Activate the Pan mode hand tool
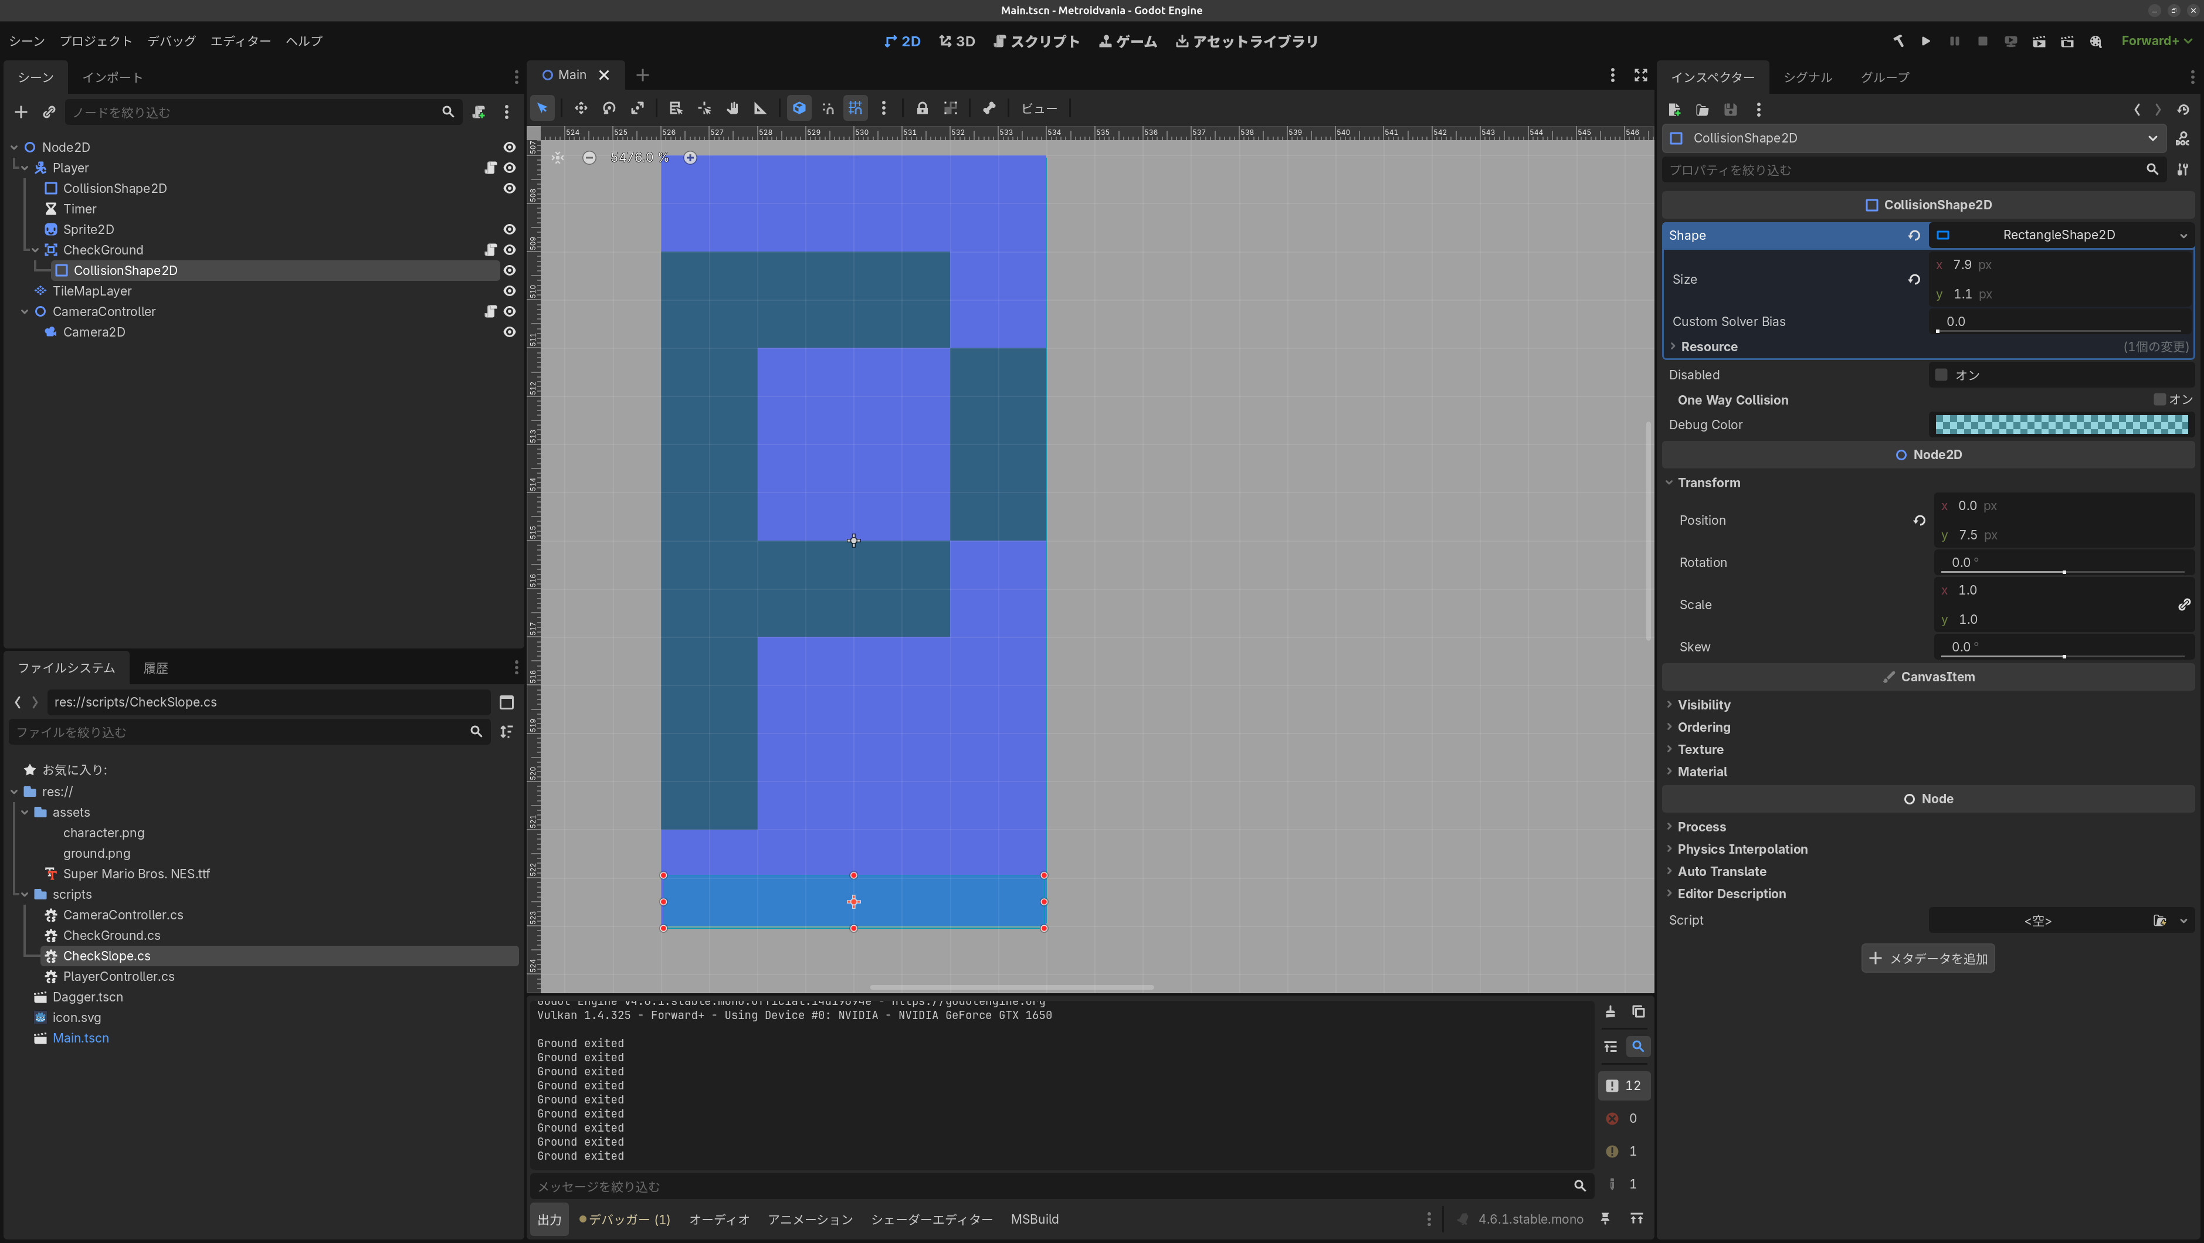This screenshot has width=2204, height=1243. [x=733, y=108]
